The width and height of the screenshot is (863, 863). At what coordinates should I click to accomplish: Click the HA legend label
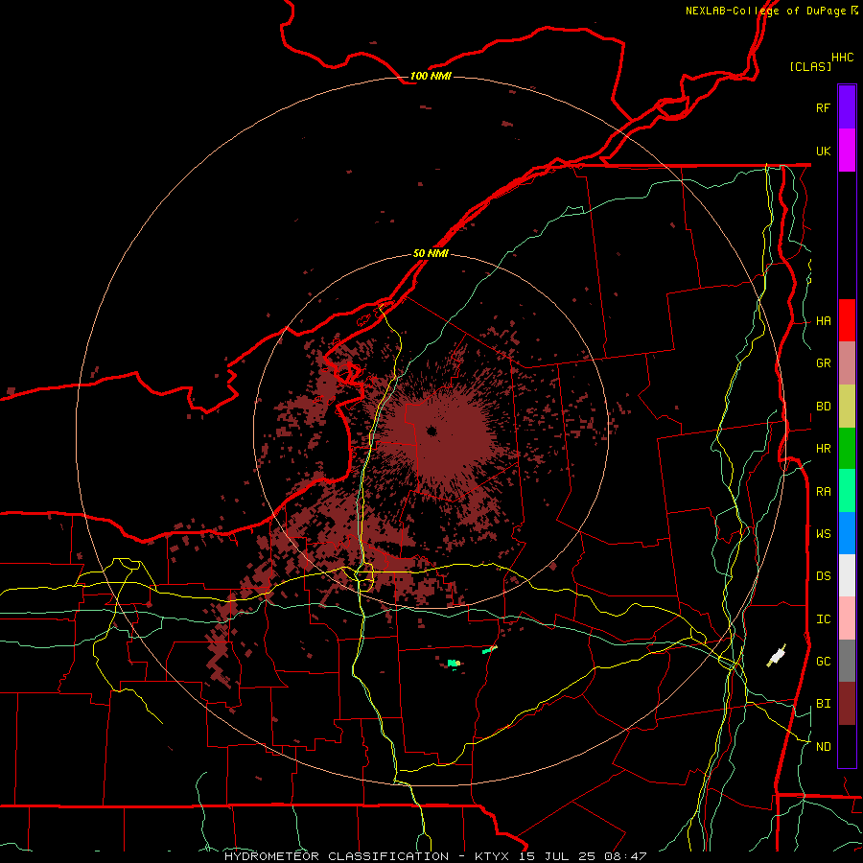[x=823, y=321]
